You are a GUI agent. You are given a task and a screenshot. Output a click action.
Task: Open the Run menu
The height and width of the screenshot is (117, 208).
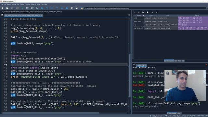(18, 4)
